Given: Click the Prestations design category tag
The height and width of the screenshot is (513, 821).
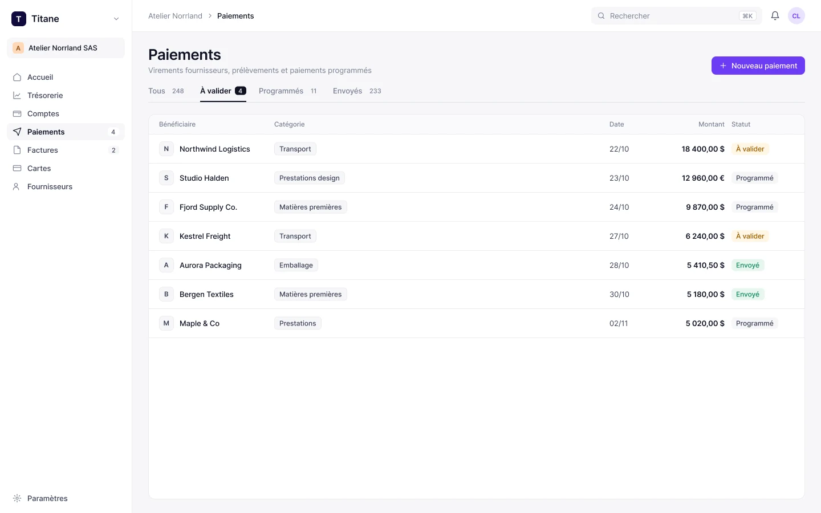Looking at the screenshot, I should point(310,178).
